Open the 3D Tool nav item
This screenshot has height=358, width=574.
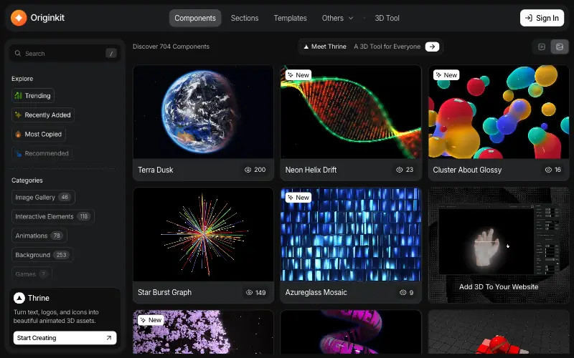click(387, 18)
